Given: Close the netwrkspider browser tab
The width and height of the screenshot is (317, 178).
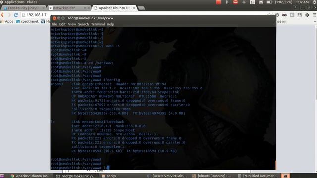Looking at the screenshot, I should click(88, 8).
